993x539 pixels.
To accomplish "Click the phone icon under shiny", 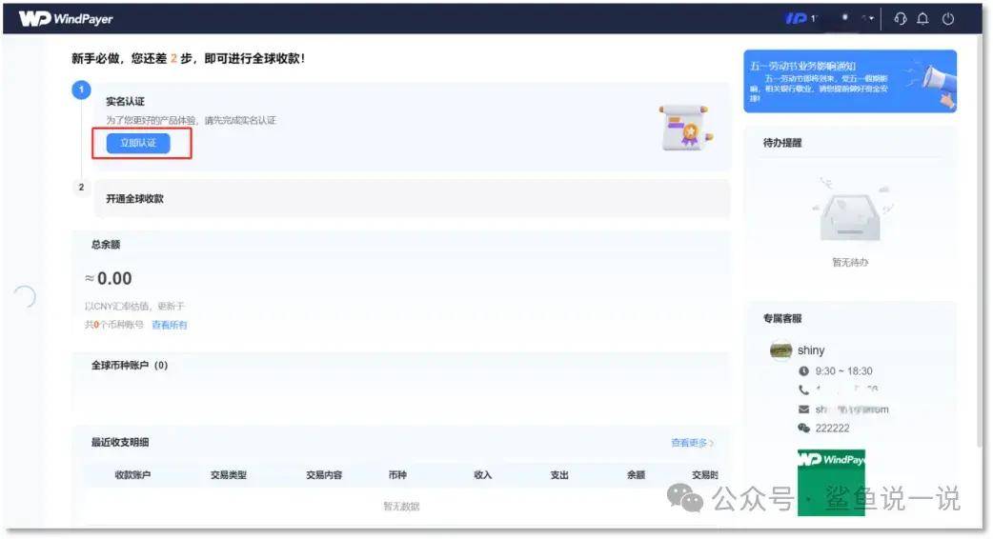I will pyautogui.click(x=803, y=390).
